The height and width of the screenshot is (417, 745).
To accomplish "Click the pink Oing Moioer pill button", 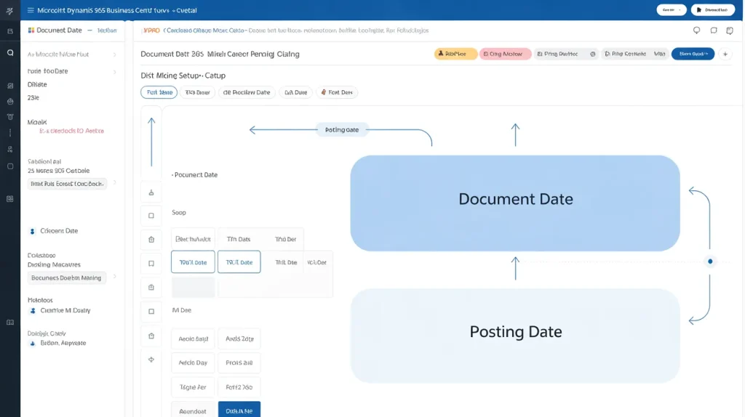I will (505, 54).
